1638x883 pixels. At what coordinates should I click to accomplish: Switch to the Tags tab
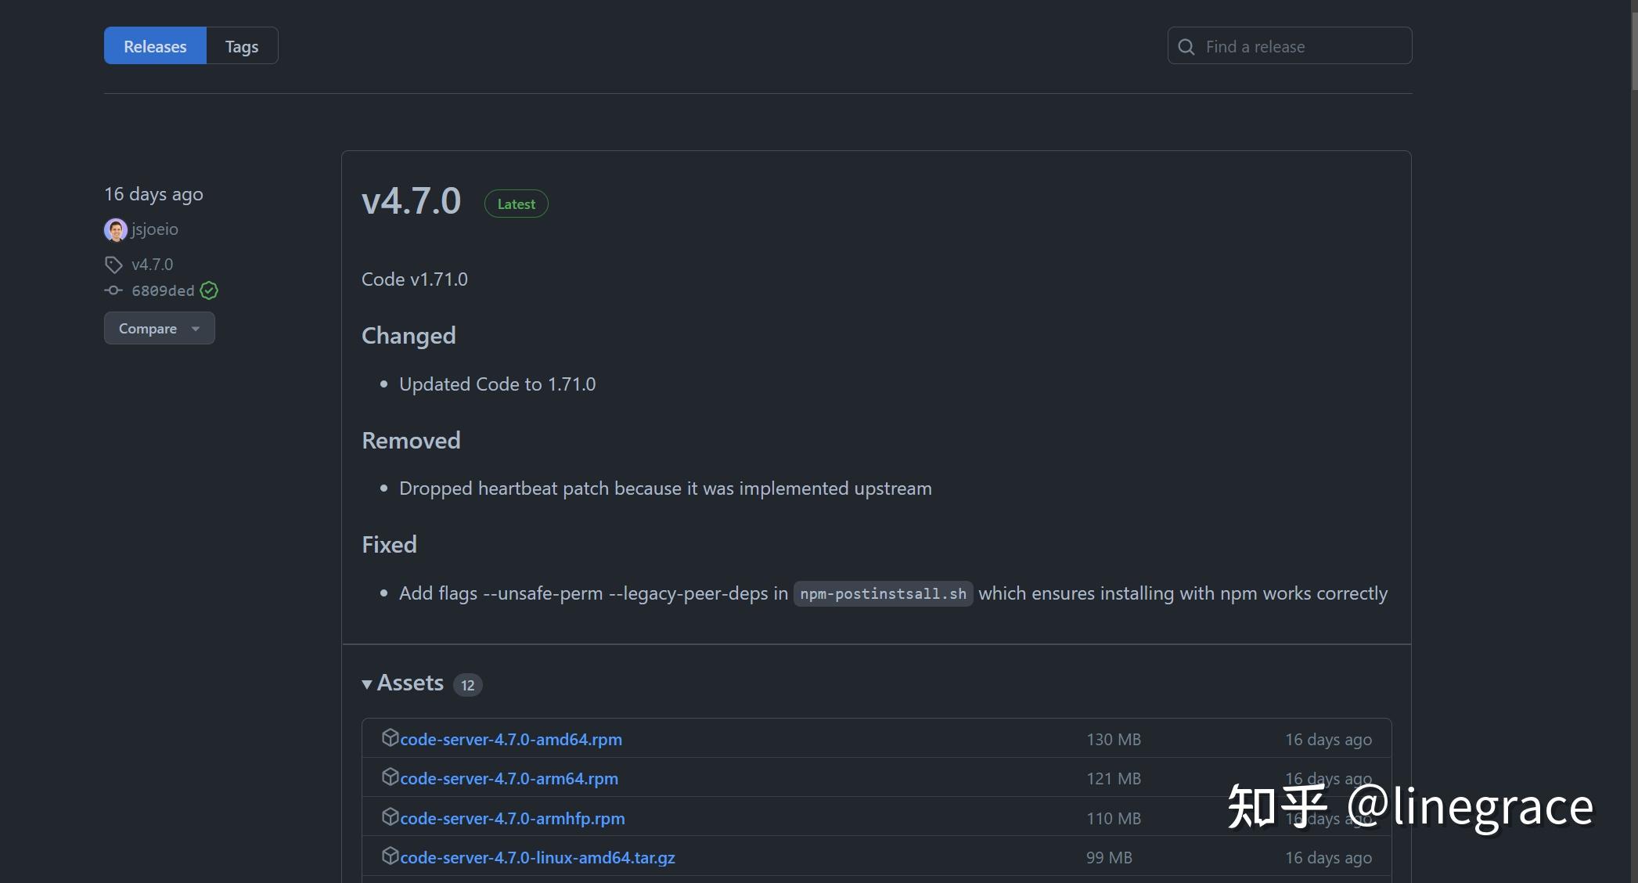point(241,45)
